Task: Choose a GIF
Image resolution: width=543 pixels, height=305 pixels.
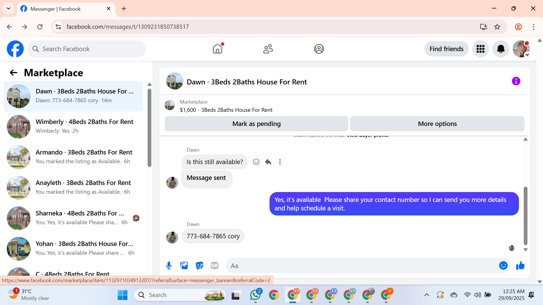Action: pos(215,266)
